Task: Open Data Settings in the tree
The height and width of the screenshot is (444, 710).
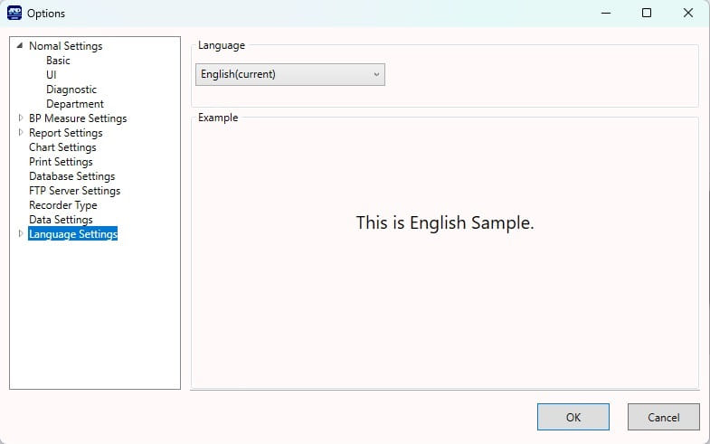Action: pos(61,220)
